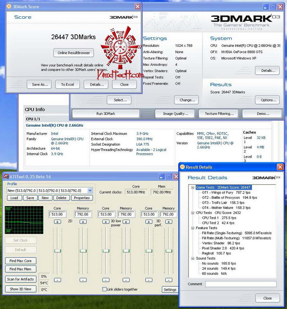
Task: Collapse the Feature Tests tree node
Action: (x=193, y=228)
